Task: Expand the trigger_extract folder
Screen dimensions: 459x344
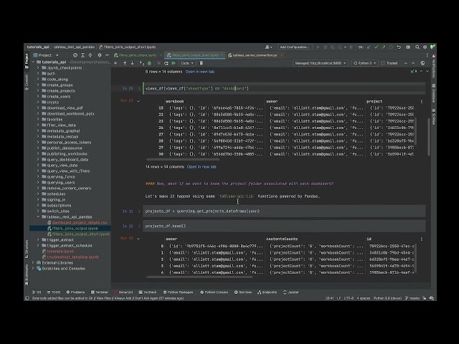Action: pyautogui.click(x=38, y=239)
